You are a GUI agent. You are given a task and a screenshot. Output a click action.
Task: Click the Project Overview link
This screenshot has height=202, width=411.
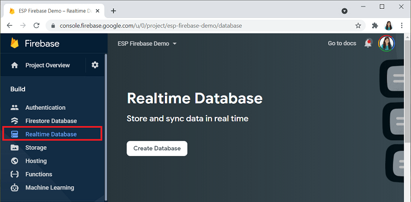(x=48, y=66)
